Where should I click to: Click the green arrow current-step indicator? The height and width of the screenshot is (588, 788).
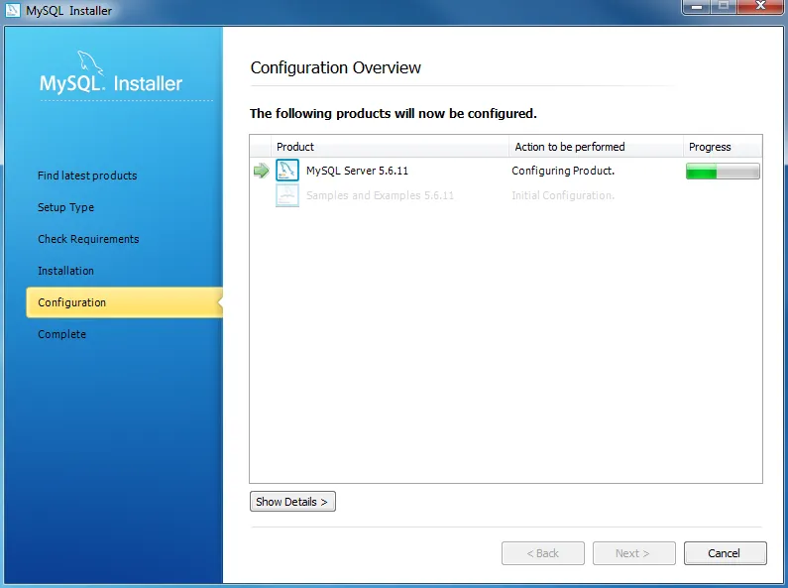[262, 171]
